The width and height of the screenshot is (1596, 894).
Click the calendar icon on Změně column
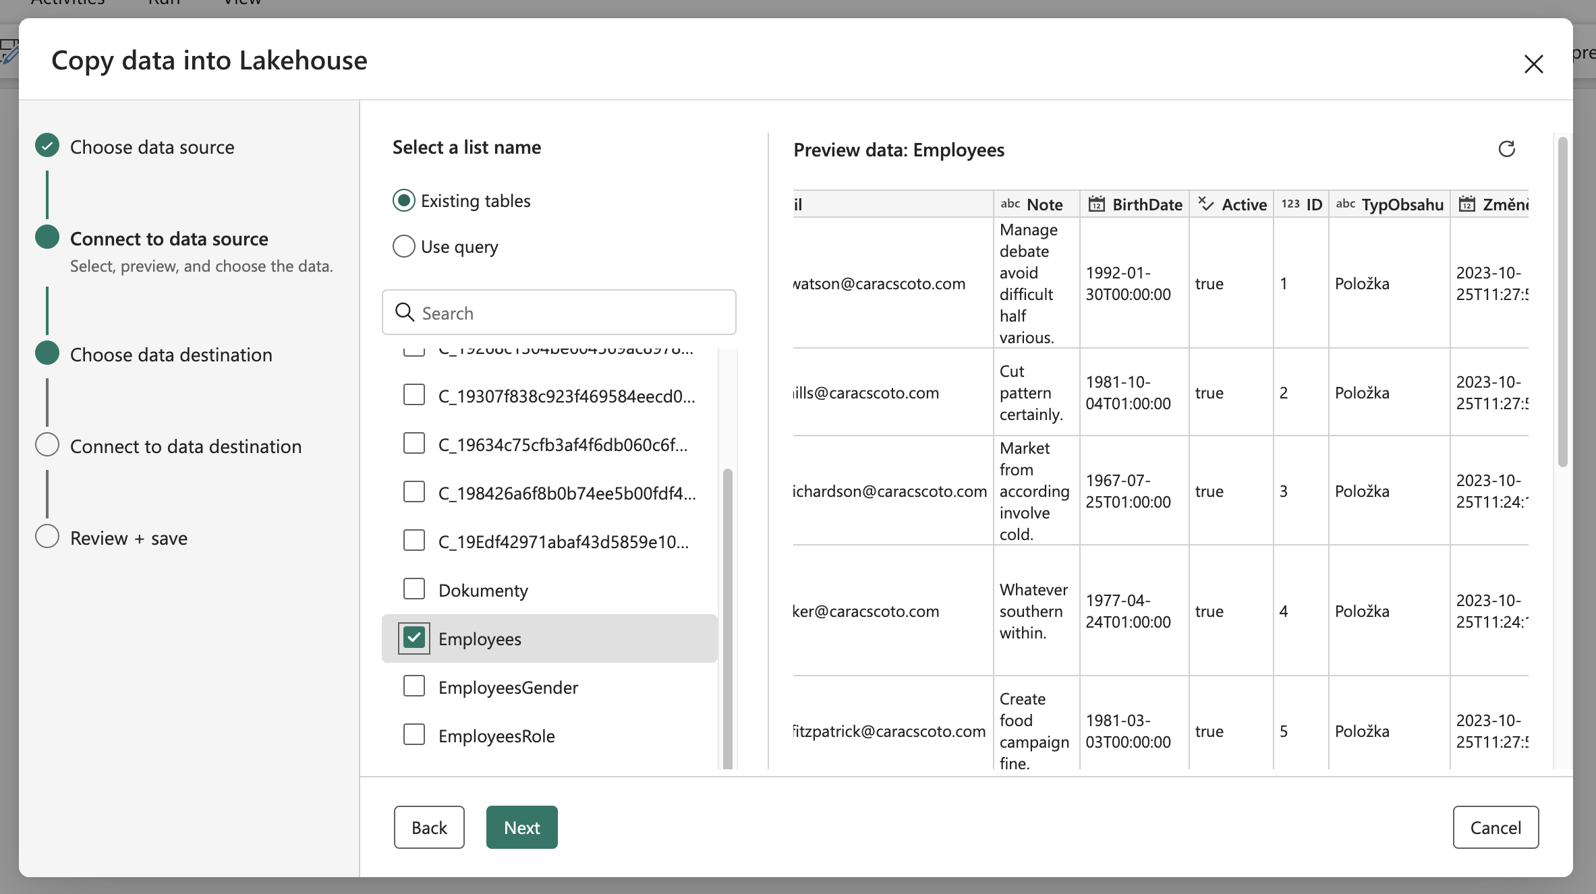tap(1467, 204)
